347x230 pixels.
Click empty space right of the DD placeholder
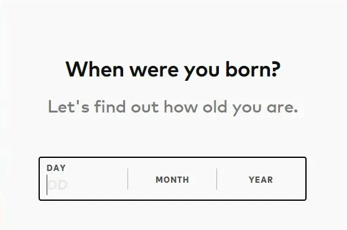point(98,185)
